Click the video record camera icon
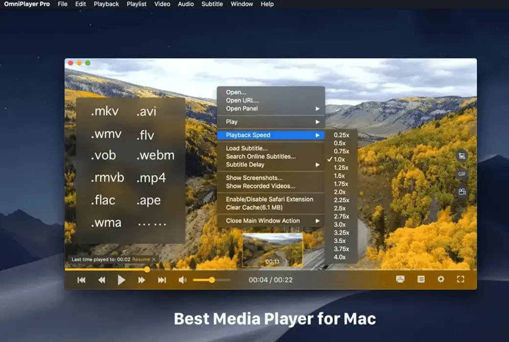 pyautogui.click(x=462, y=192)
